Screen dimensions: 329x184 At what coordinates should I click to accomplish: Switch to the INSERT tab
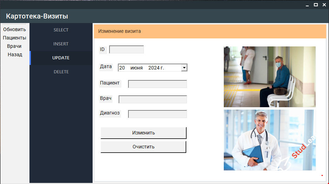coord(61,44)
